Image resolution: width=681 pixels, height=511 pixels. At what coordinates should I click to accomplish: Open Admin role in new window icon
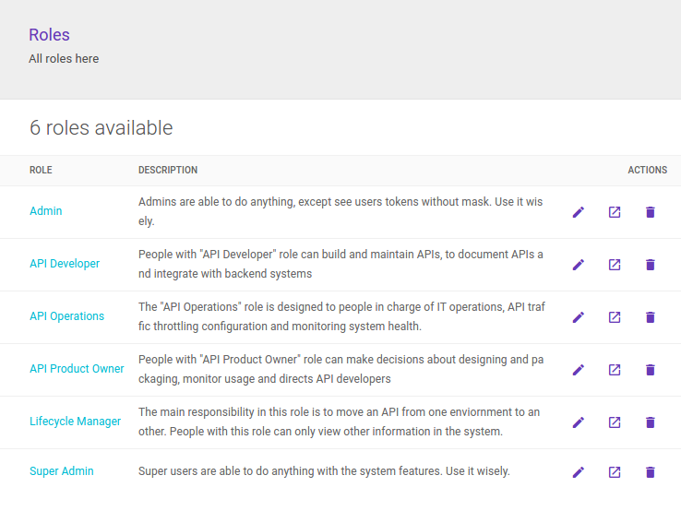coord(615,212)
